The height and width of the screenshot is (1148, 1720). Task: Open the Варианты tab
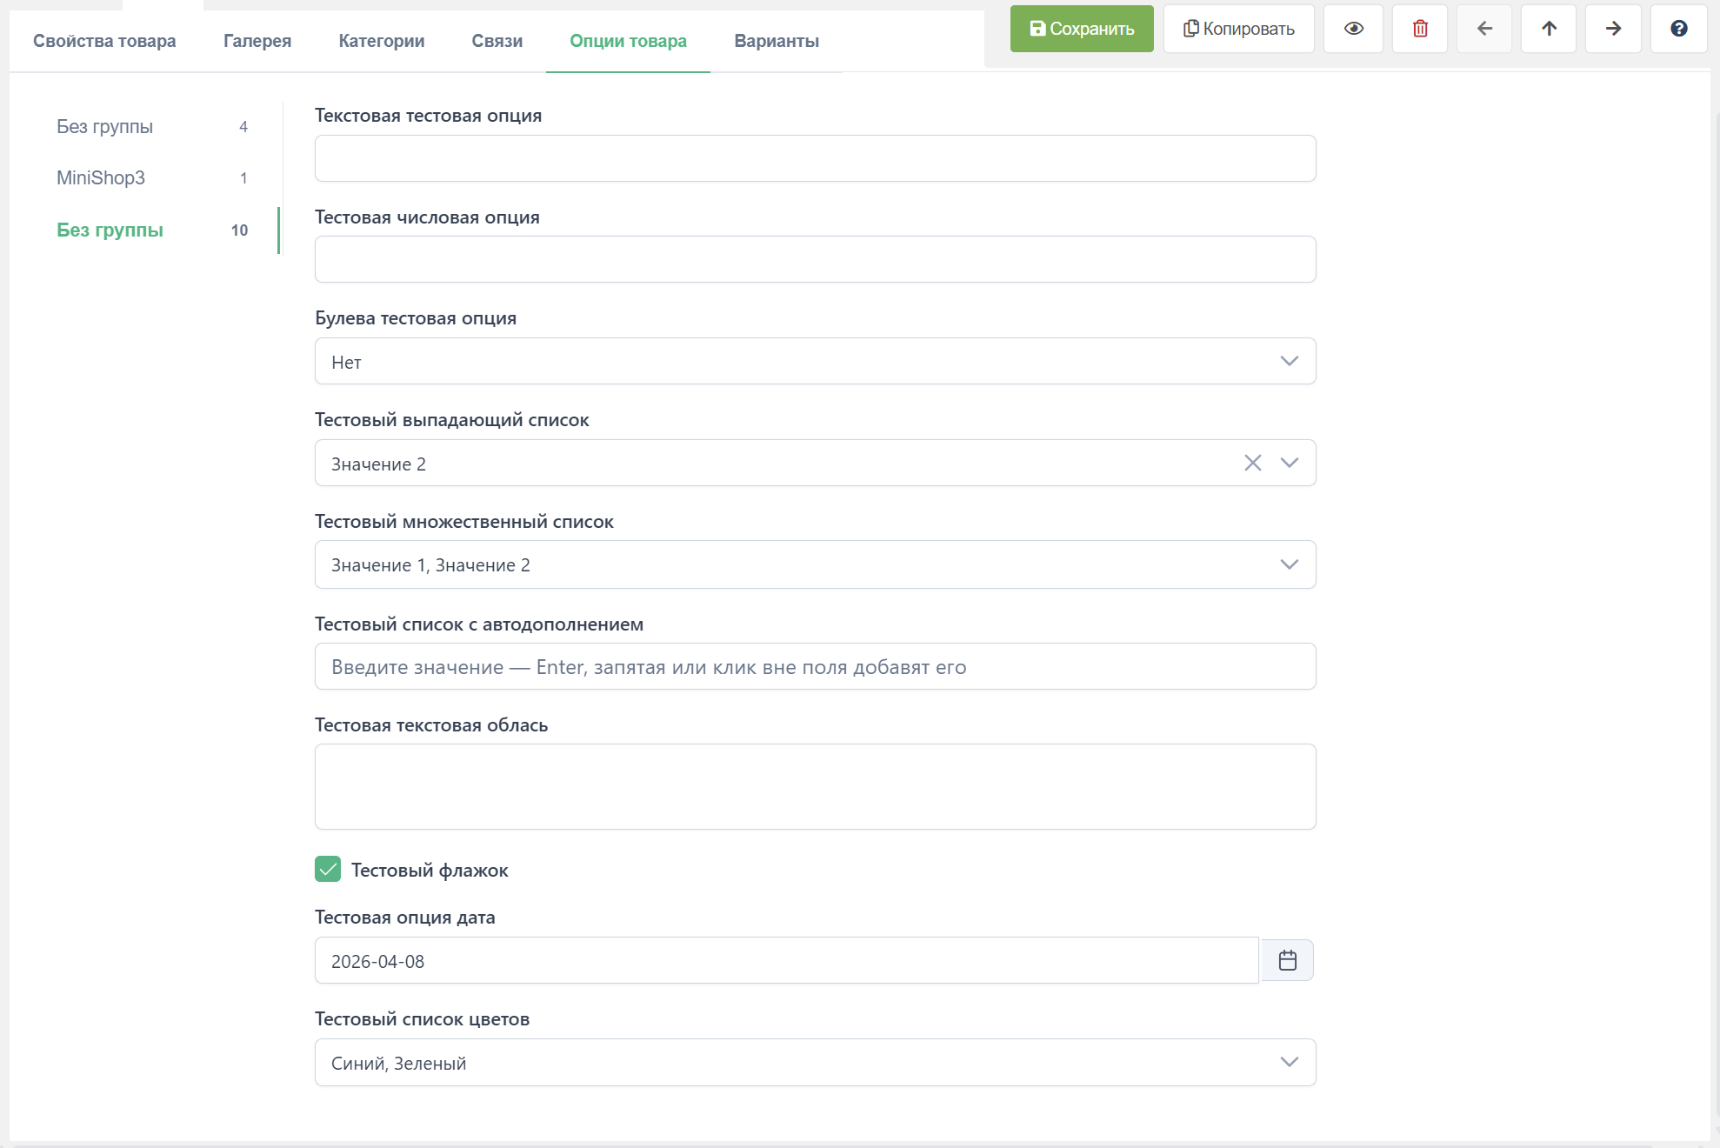click(777, 41)
